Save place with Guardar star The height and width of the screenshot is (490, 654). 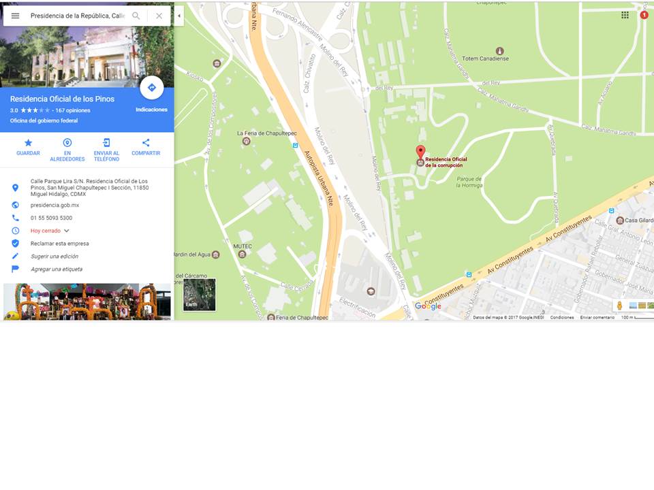point(28,143)
